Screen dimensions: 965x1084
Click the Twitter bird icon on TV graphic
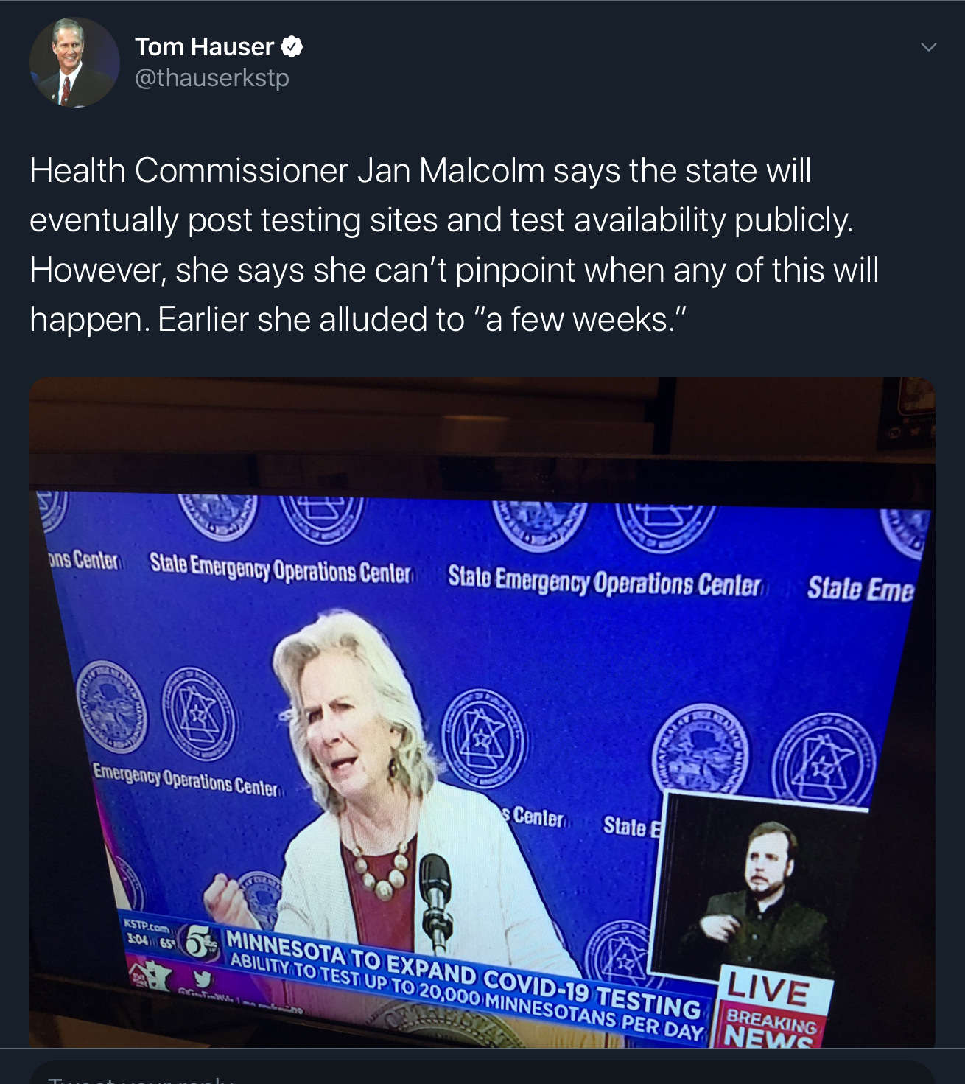pos(202,979)
